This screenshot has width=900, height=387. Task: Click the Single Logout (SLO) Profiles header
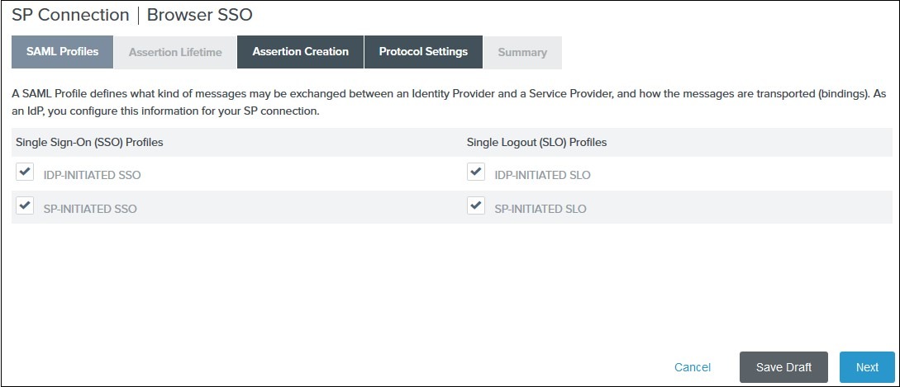[536, 142]
